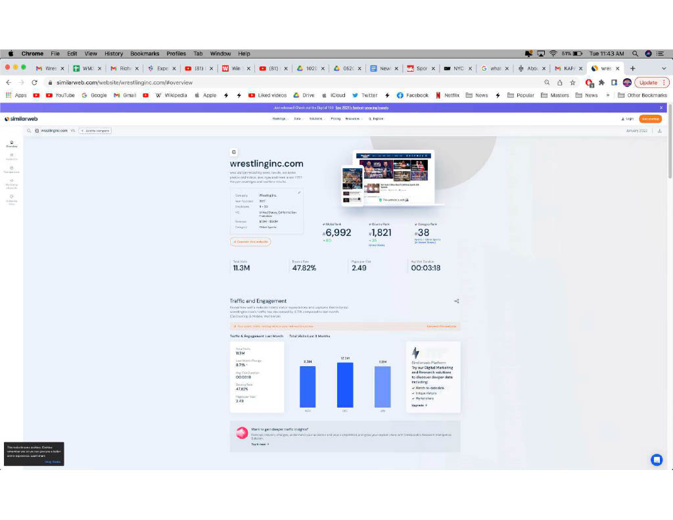Open the Apple menu
Image resolution: width=673 pixels, height=520 pixels.
pos(11,54)
